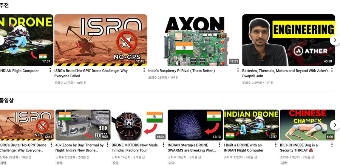Show next recommended videos with right arrow
This screenshot has width=340, height=165.
pos(335,40)
